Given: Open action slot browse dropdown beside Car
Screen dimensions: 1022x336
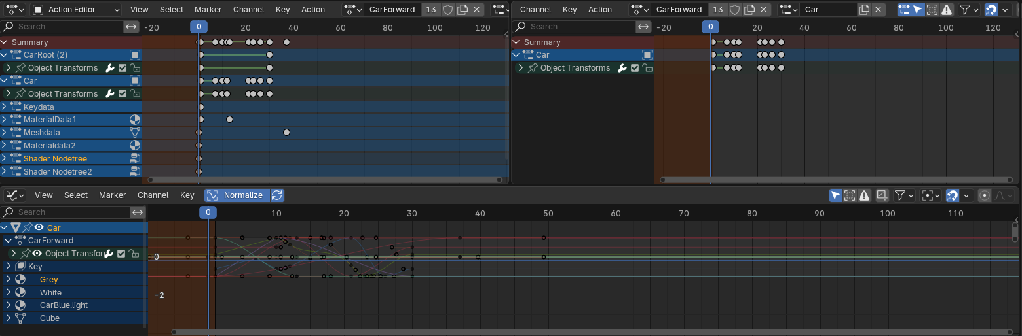Looking at the screenshot, I should [788, 10].
